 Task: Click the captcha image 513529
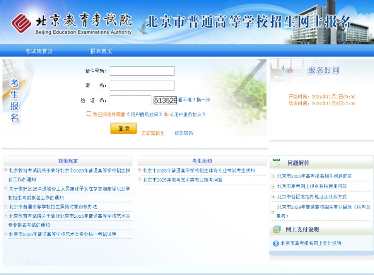pyautogui.click(x=165, y=101)
